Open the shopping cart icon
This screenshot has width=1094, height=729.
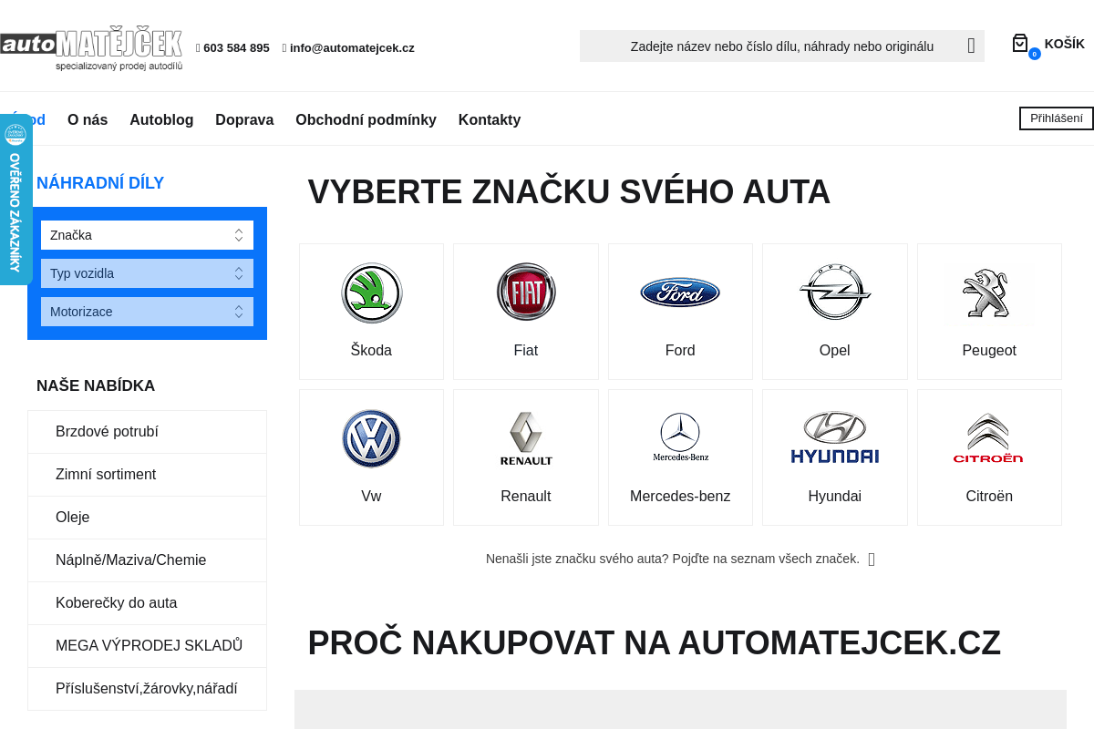point(1019,43)
